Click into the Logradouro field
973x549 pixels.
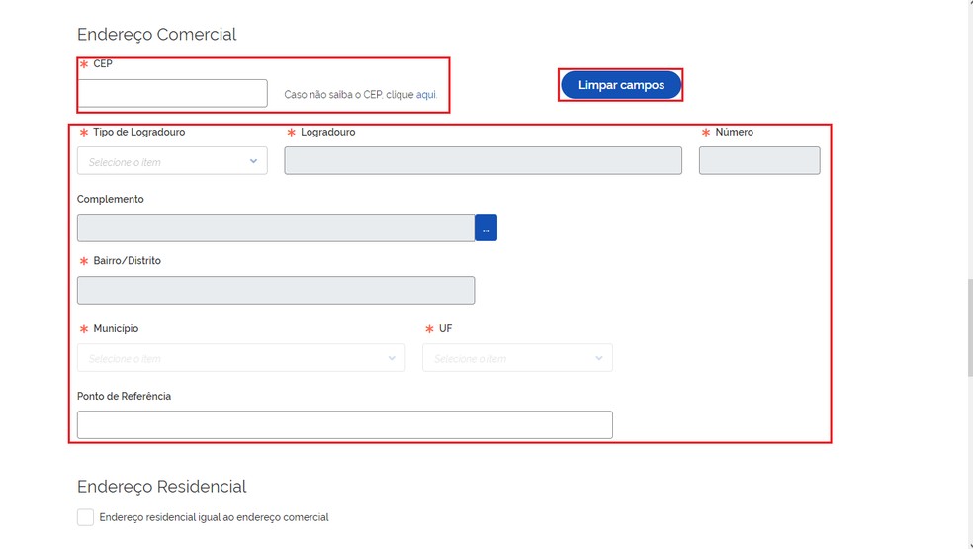483,161
